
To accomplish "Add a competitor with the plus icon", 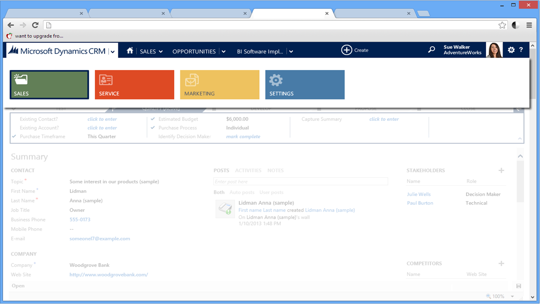I will (x=501, y=264).
